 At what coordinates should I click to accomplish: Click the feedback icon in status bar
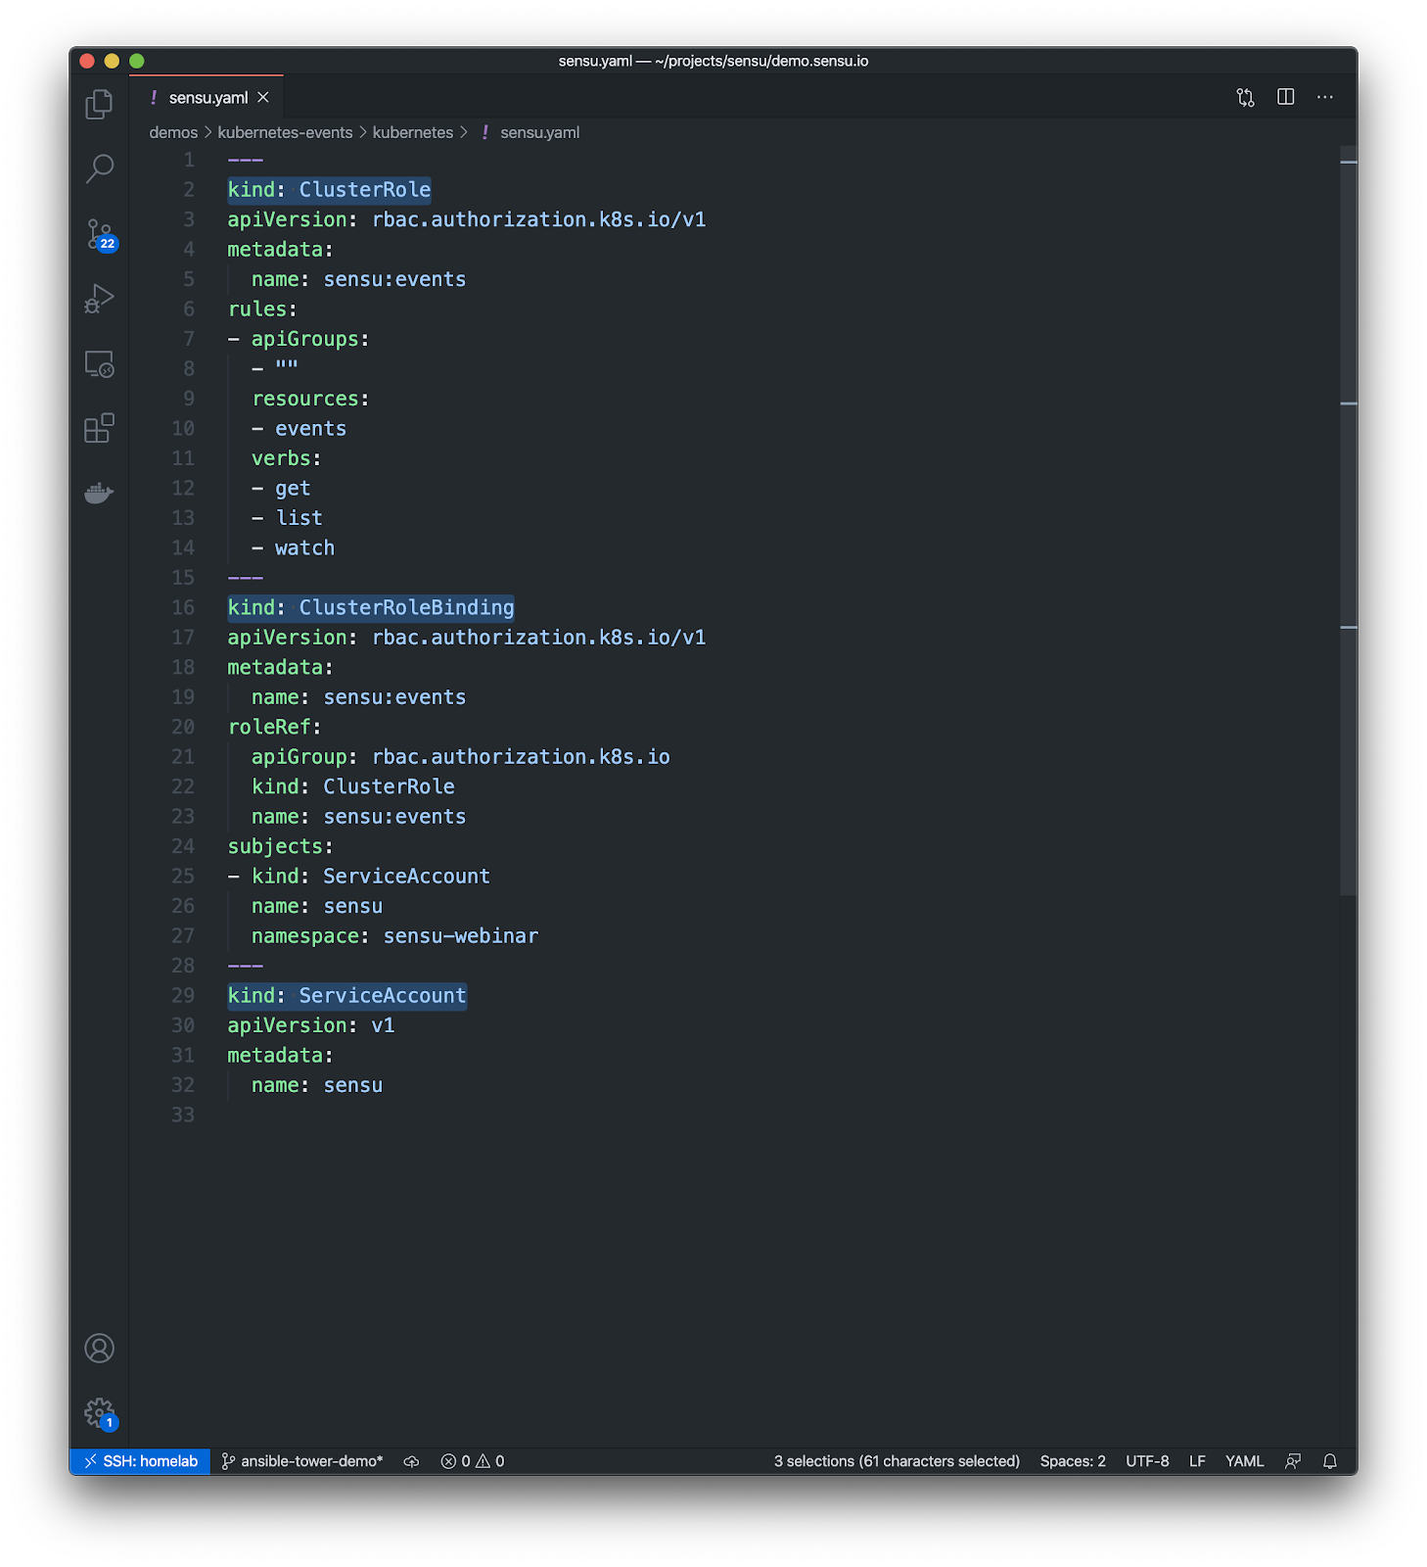tap(1293, 1461)
